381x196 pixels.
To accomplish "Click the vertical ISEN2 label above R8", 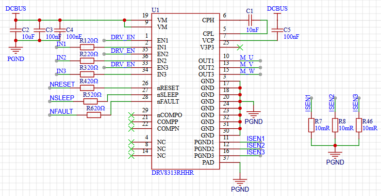I will [x=331, y=103].
